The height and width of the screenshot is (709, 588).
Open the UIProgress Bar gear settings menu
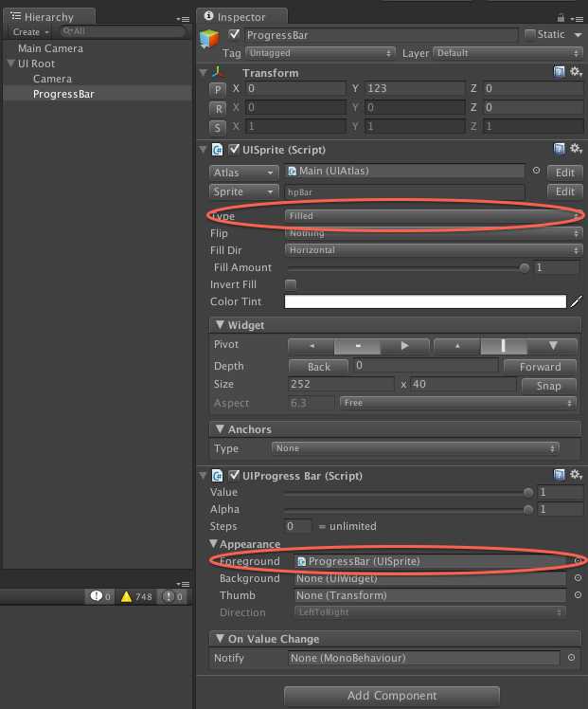coord(576,474)
